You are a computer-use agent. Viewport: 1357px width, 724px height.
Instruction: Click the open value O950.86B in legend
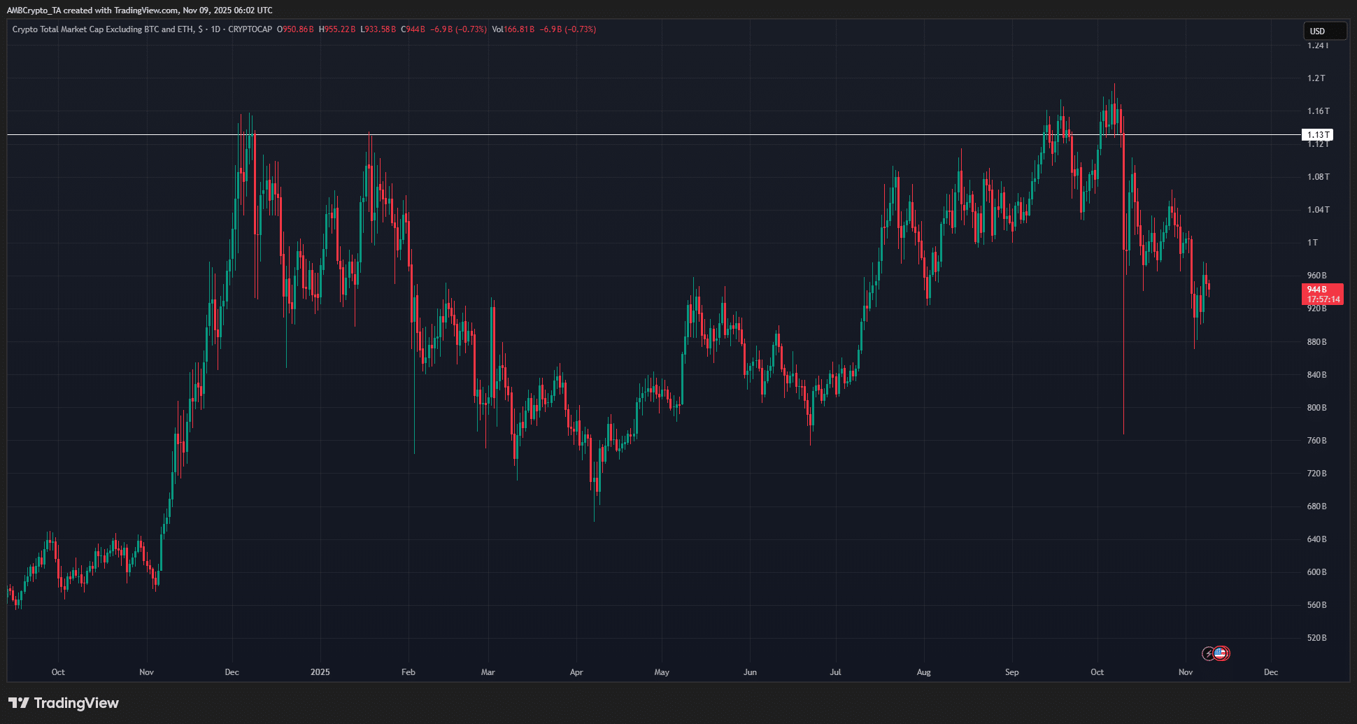point(295,29)
